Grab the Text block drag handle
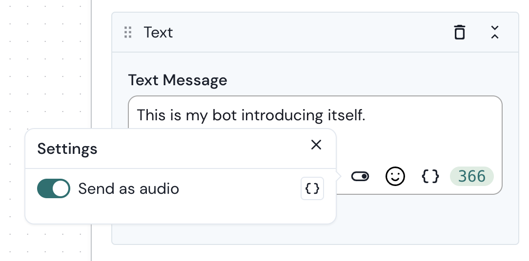Image resolution: width=529 pixels, height=261 pixels. pyautogui.click(x=128, y=33)
